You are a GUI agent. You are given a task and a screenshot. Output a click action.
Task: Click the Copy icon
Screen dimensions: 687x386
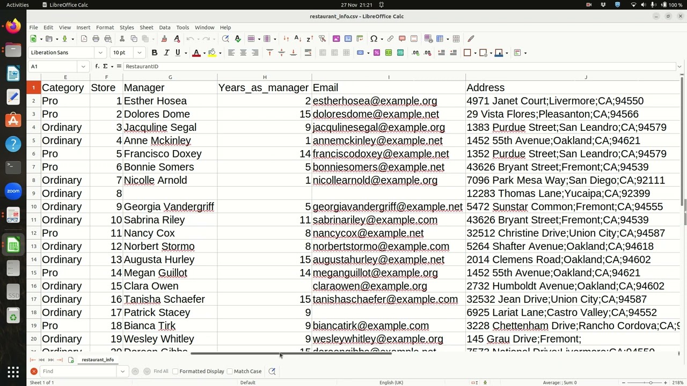point(134,39)
